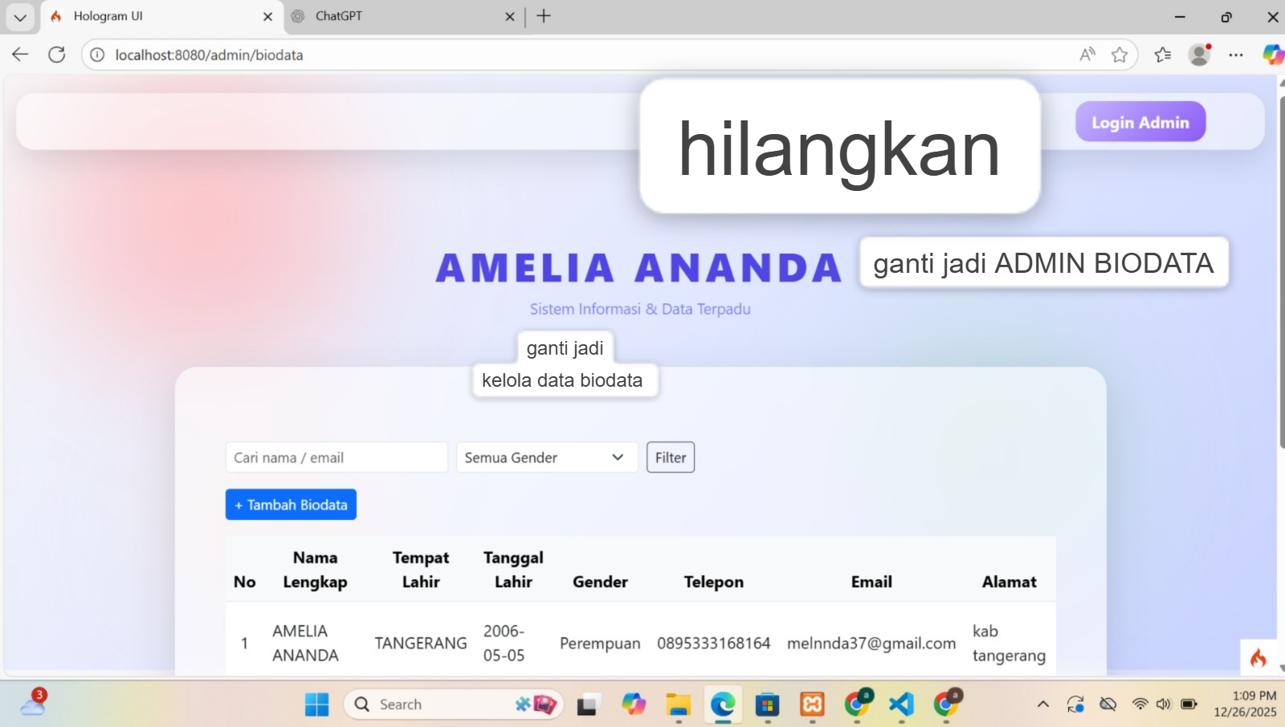Go back with the browser arrow
The width and height of the screenshot is (1285, 727).
(20, 55)
